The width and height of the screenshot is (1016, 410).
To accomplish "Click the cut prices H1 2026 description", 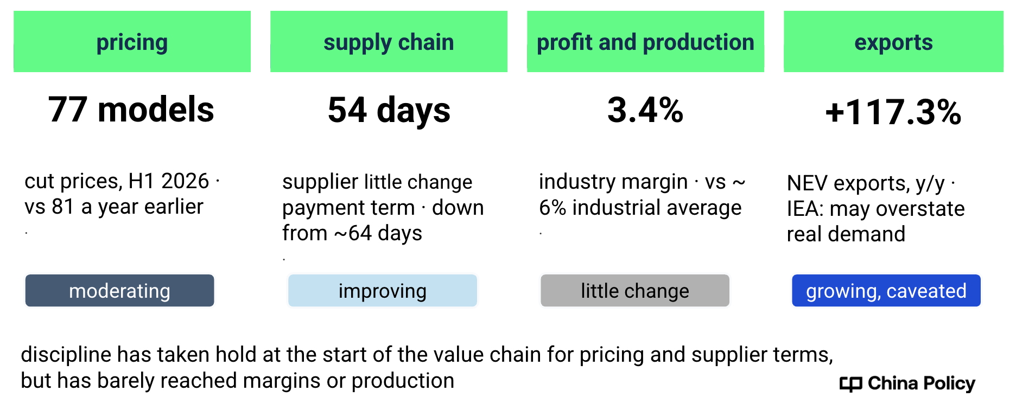I will click(x=122, y=194).
